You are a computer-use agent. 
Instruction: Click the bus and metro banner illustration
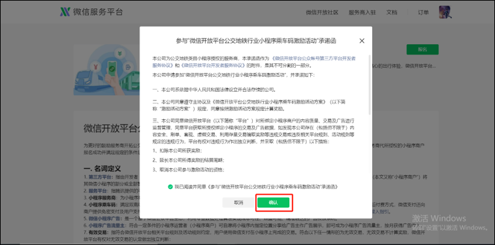(106, 69)
